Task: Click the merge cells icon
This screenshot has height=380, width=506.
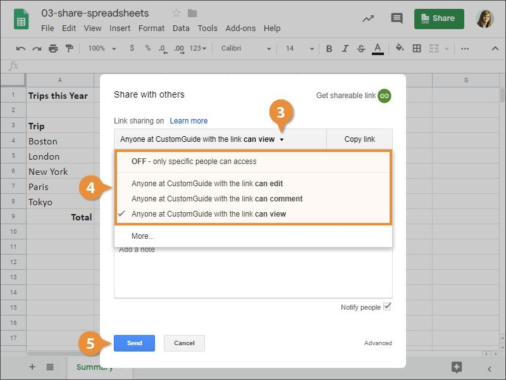Action: click(x=434, y=49)
